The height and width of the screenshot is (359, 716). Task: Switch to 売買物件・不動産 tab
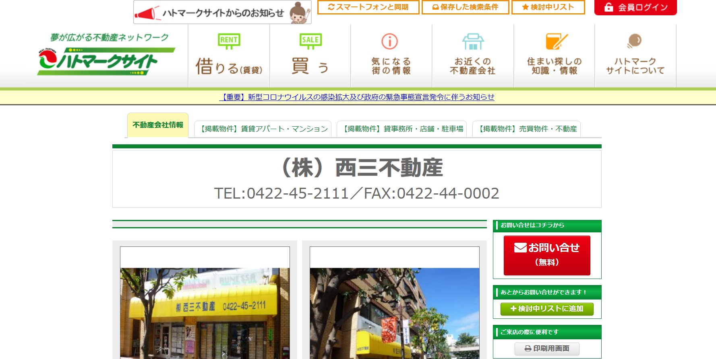[x=526, y=129]
